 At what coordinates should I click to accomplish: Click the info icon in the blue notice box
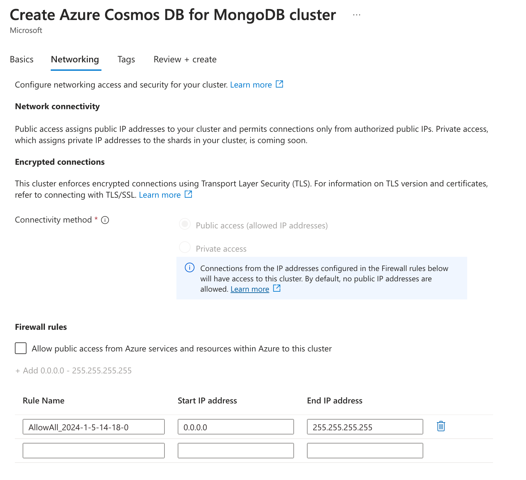click(x=190, y=268)
